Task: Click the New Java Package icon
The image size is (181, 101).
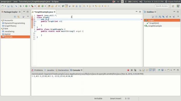Action: point(39,6)
